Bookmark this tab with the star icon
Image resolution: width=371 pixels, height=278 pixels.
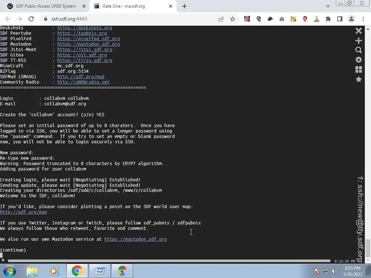tap(233, 19)
